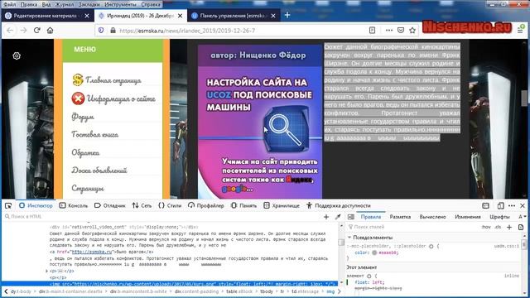This screenshot has width=530, height=298.
Task: Bookmark this page with the star
Action: pos(412,31)
